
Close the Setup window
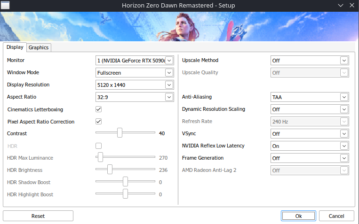point(352,5)
